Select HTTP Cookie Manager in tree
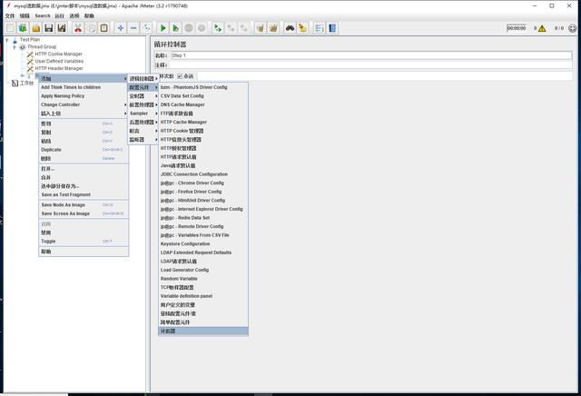581x396 pixels. tap(58, 54)
